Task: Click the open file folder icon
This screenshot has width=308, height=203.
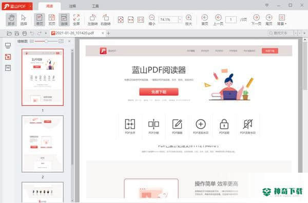Action: pos(9,33)
